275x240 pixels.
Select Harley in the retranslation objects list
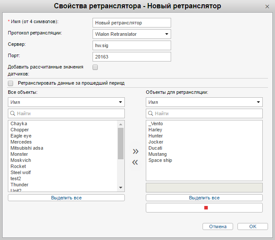click(155, 130)
